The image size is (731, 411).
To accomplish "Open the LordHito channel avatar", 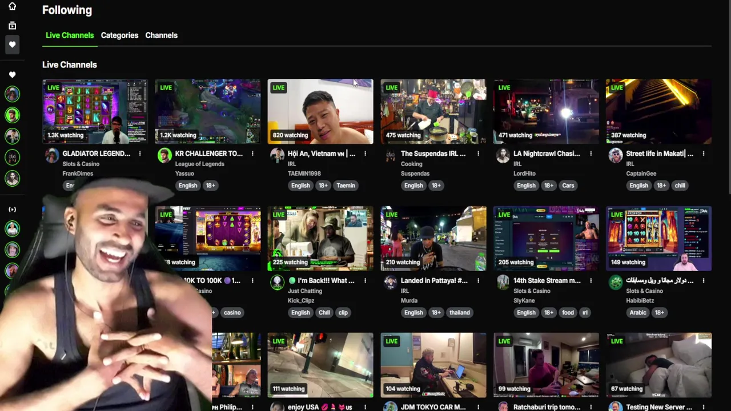I will coord(503,156).
